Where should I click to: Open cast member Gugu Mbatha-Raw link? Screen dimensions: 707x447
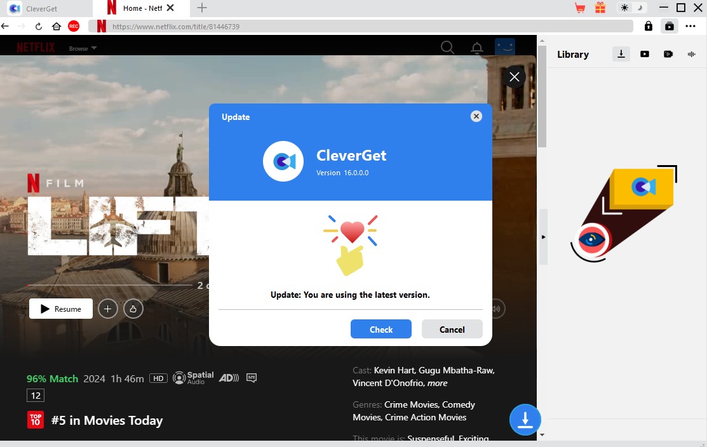pos(456,370)
